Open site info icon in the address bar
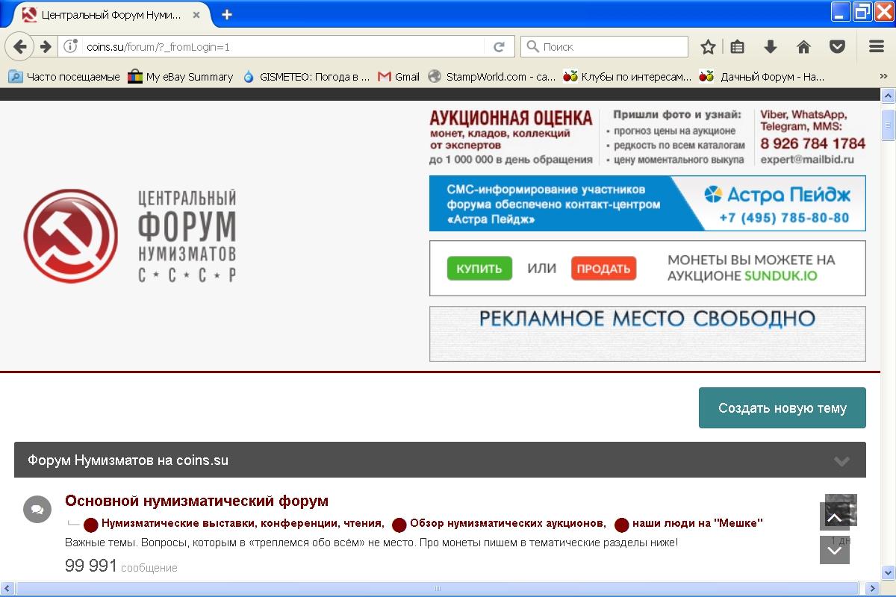The height and width of the screenshot is (597, 896). pos(71,46)
